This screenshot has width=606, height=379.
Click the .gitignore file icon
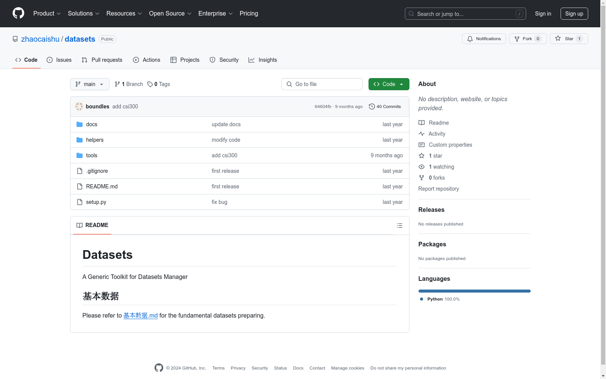coord(80,171)
